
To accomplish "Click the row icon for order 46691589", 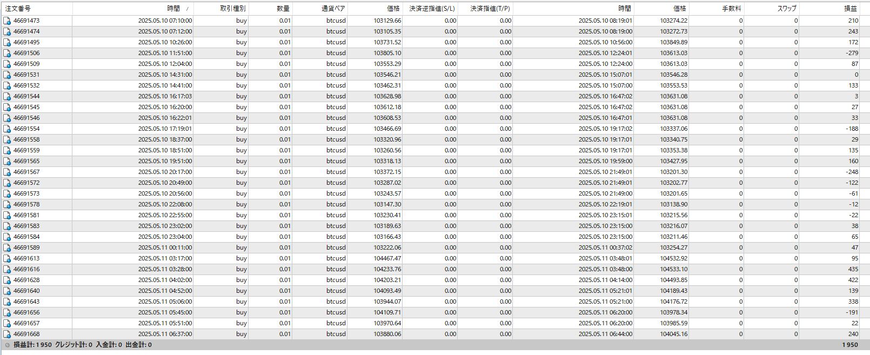I will pyautogui.click(x=7, y=247).
